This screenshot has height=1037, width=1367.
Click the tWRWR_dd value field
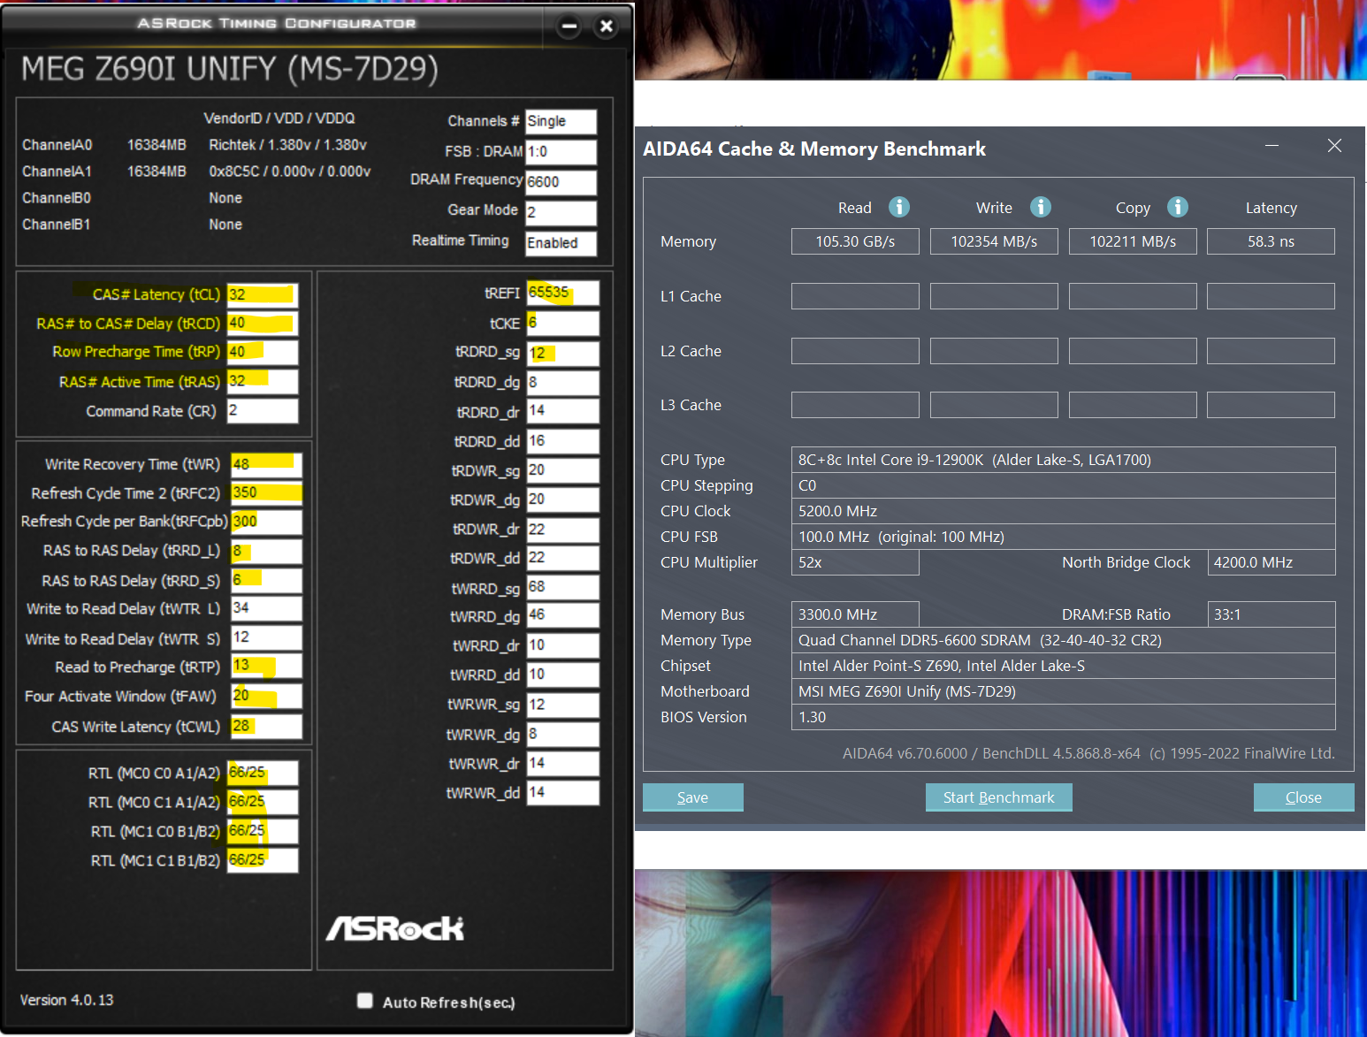(x=562, y=793)
